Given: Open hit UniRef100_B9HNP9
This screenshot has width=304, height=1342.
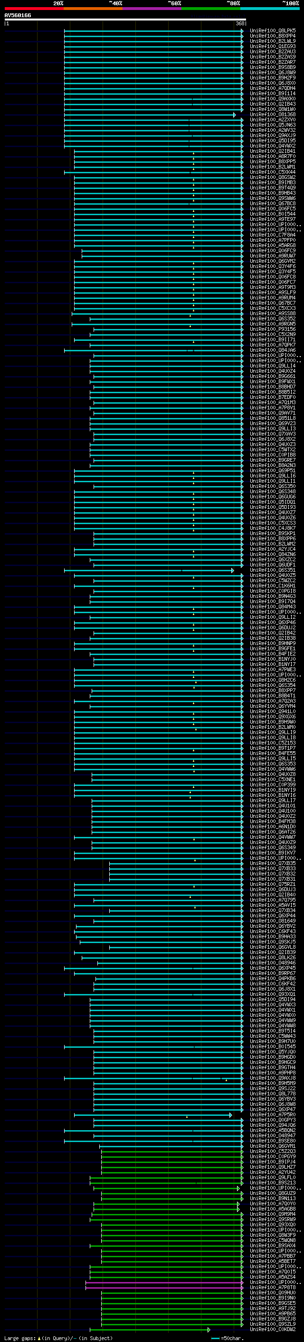Looking at the screenshot, I should (272, 644).
